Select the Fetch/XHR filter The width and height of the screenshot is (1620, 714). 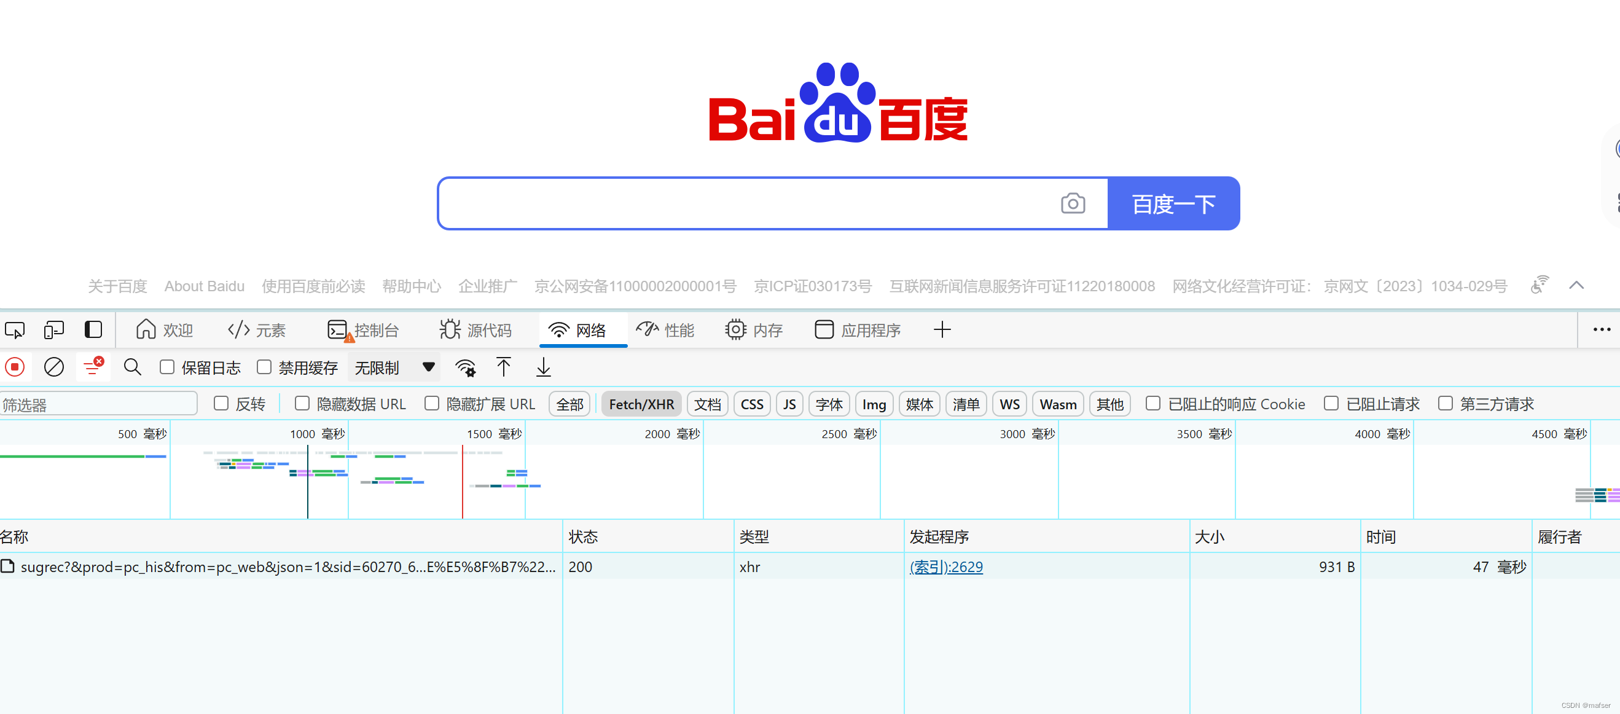[x=641, y=404]
